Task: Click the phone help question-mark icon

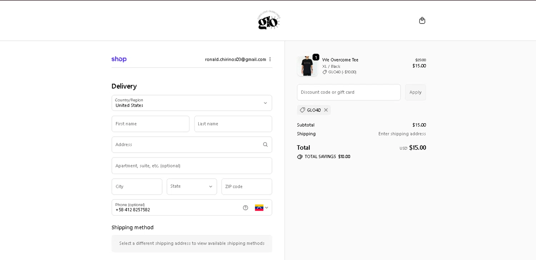Action: [x=245, y=208]
